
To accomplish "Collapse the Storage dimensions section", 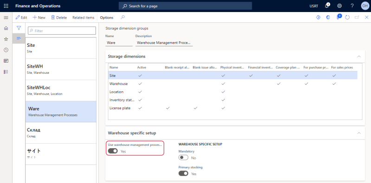I will [359, 57].
